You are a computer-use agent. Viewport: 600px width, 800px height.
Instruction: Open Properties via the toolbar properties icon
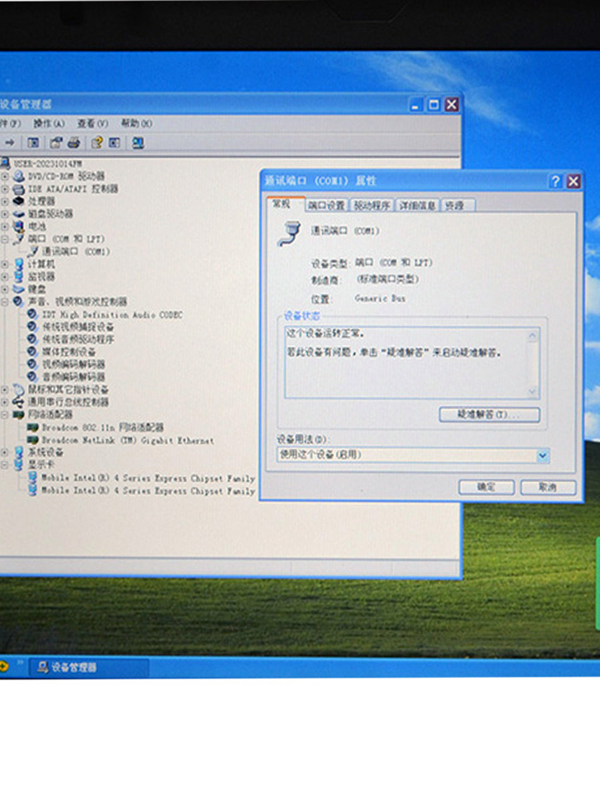click(x=56, y=143)
